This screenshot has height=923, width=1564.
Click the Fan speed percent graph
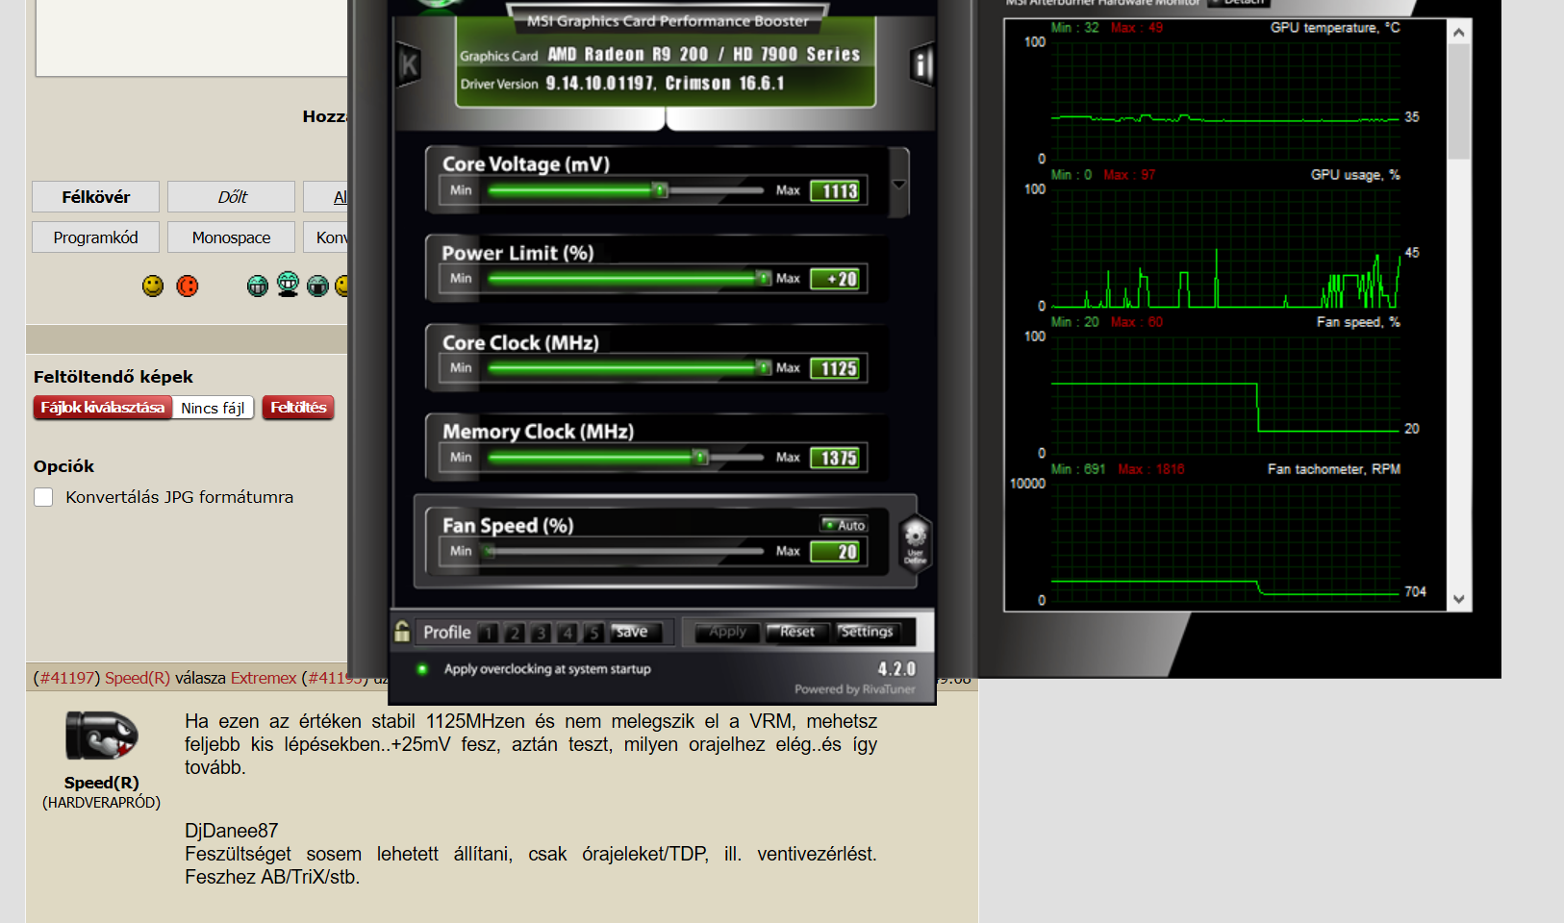(1225, 395)
